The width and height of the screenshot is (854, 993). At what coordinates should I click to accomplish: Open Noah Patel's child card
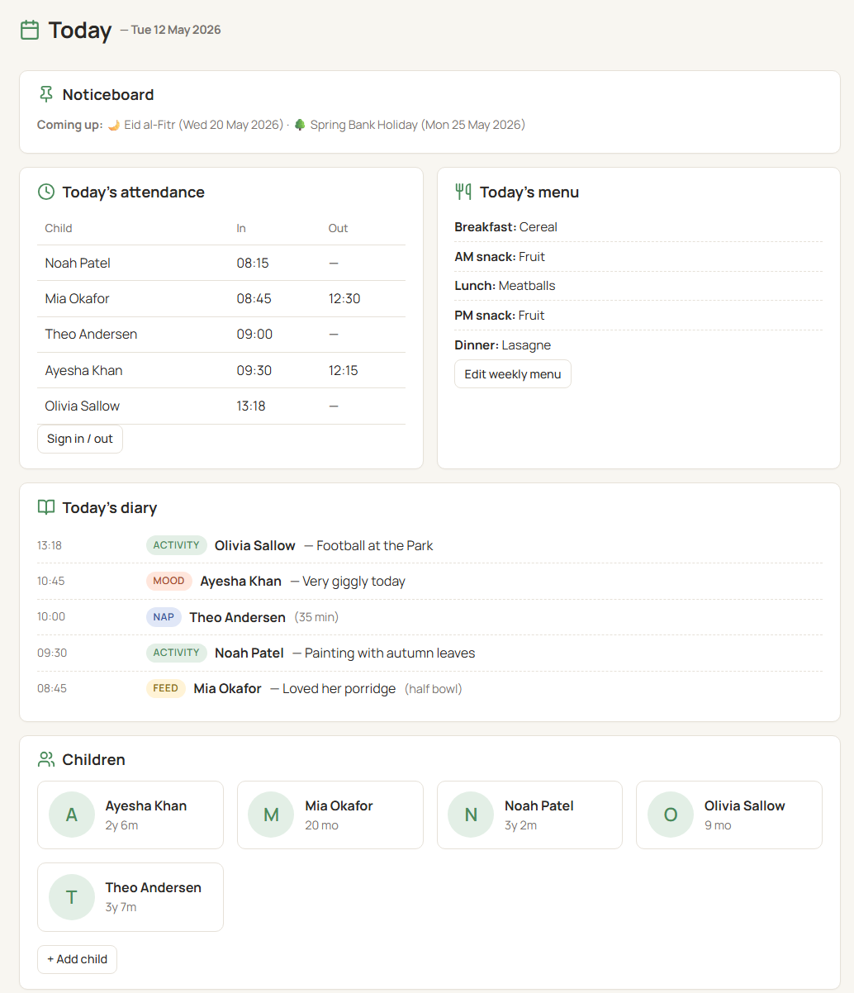click(x=529, y=815)
